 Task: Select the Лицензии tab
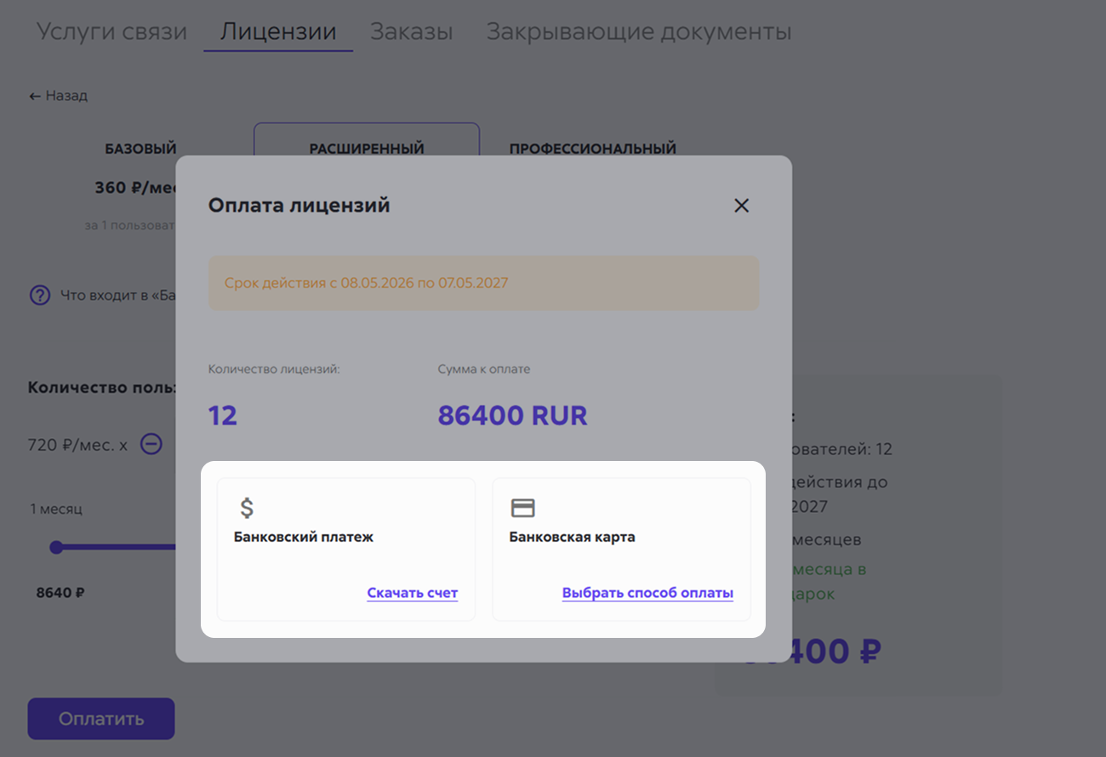point(278,32)
